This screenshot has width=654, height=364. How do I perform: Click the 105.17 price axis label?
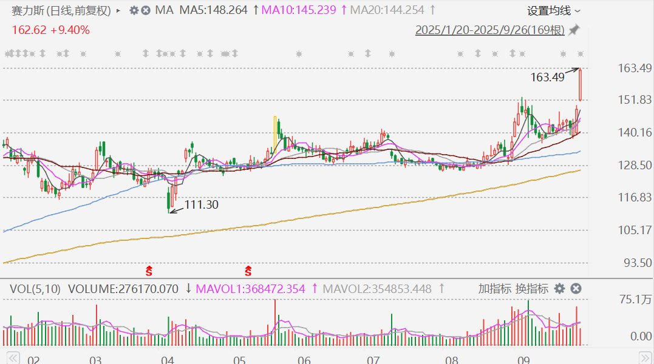tap(635, 230)
